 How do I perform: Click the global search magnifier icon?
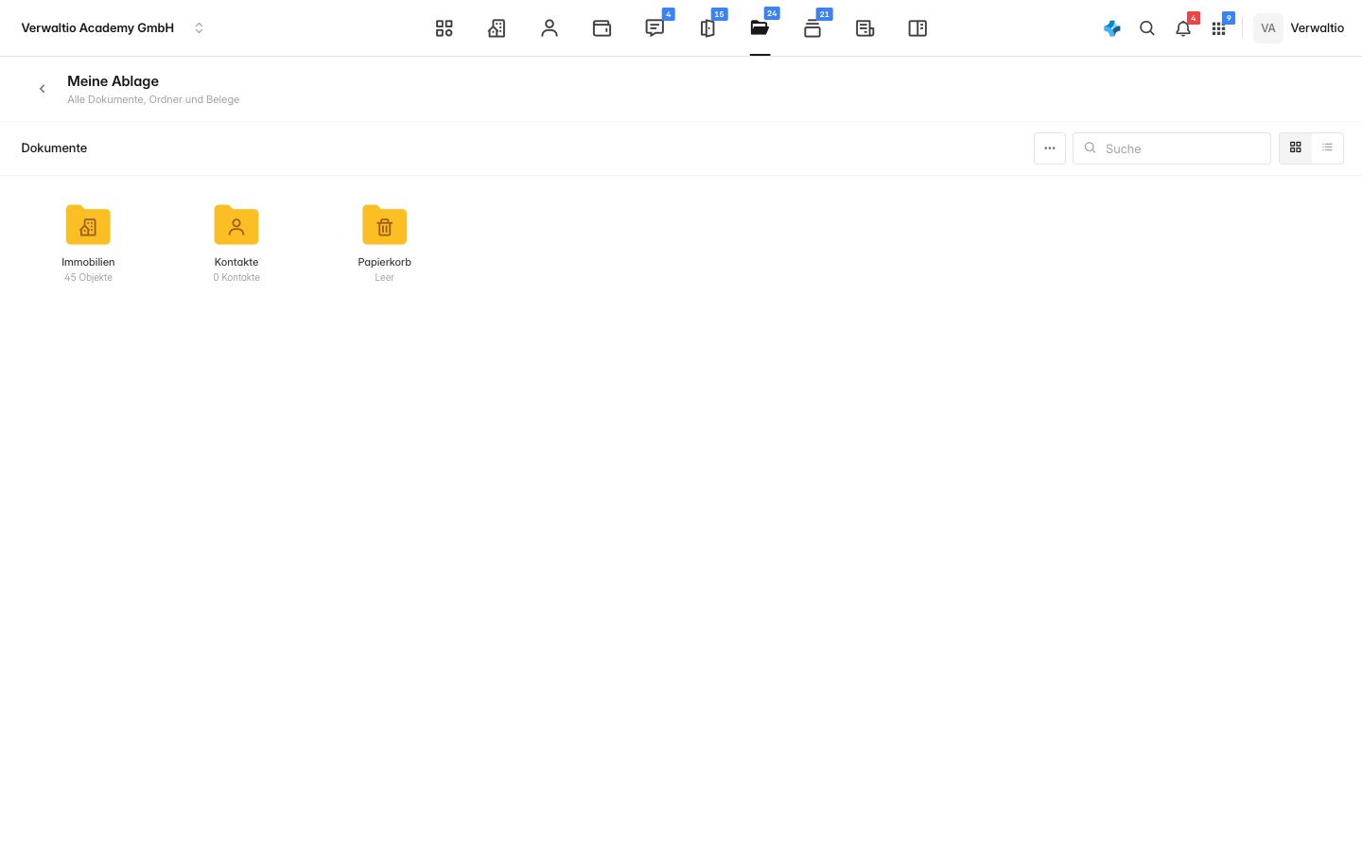click(x=1147, y=28)
